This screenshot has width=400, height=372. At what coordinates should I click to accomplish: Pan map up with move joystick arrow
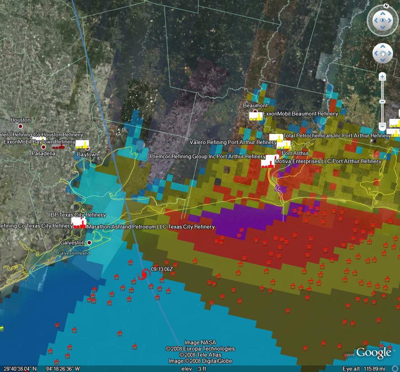383,46
